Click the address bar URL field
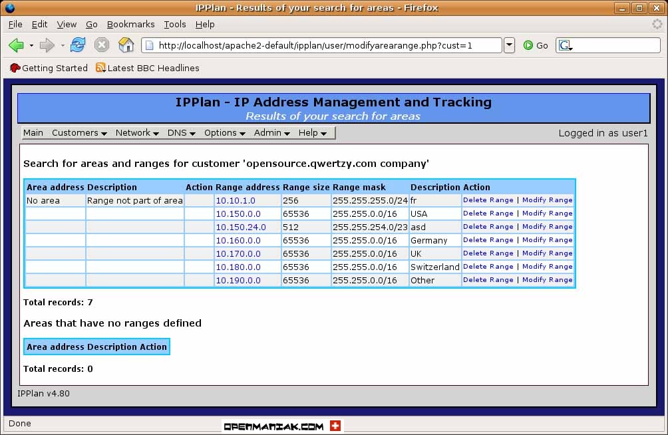Image resolution: width=668 pixels, height=435 pixels. tap(321, 45)
